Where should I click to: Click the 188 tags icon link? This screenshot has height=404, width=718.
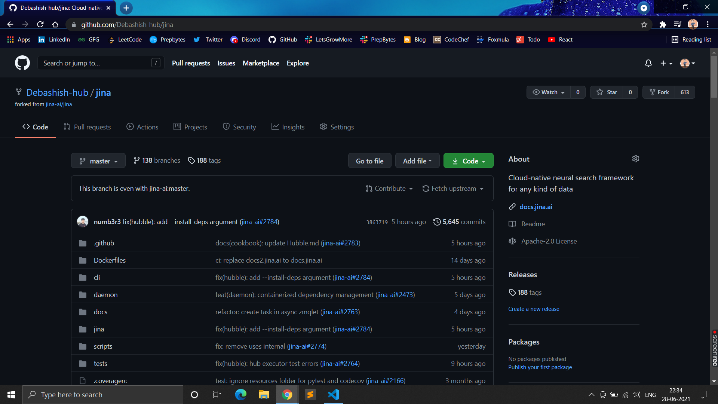204,160
